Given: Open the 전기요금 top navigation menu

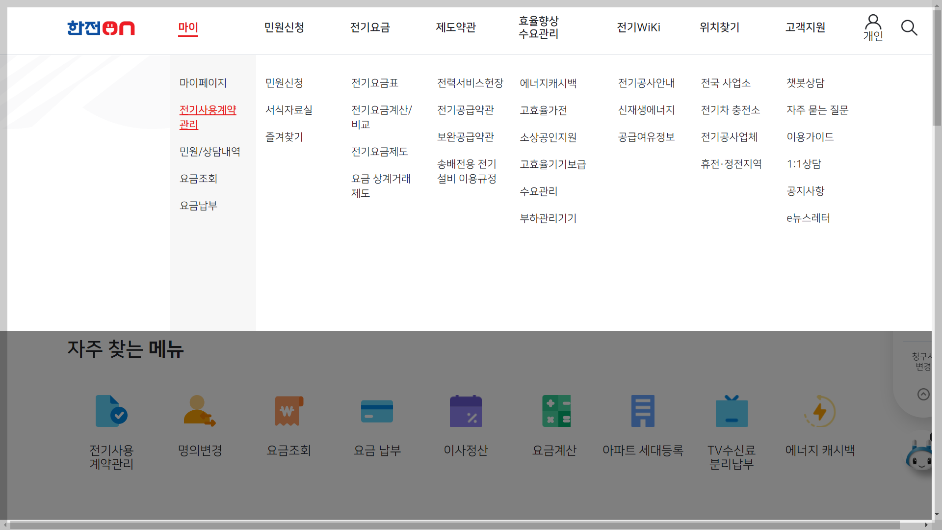Looking at the screenshot, I should 370,28.
